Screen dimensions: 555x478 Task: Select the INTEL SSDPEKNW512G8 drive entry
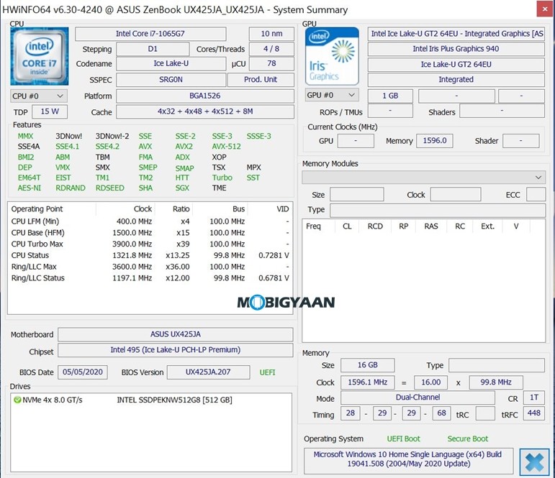(x=174, y=400)
